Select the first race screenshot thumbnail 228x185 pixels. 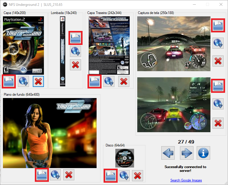point(174,44)
